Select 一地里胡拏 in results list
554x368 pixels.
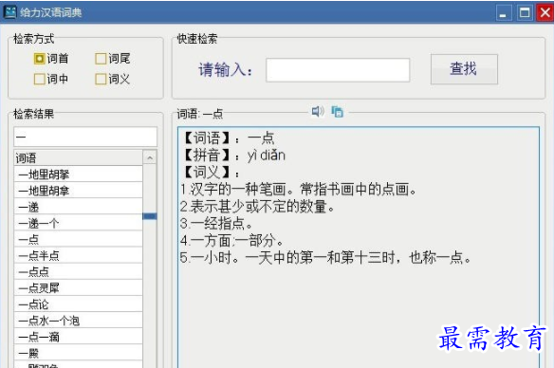click(x=78, y=175)
